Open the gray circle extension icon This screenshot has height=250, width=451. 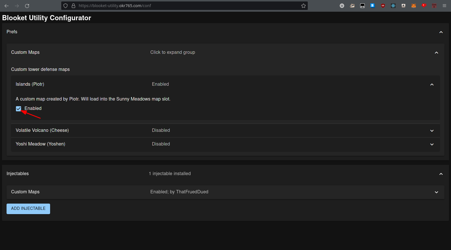342,6
